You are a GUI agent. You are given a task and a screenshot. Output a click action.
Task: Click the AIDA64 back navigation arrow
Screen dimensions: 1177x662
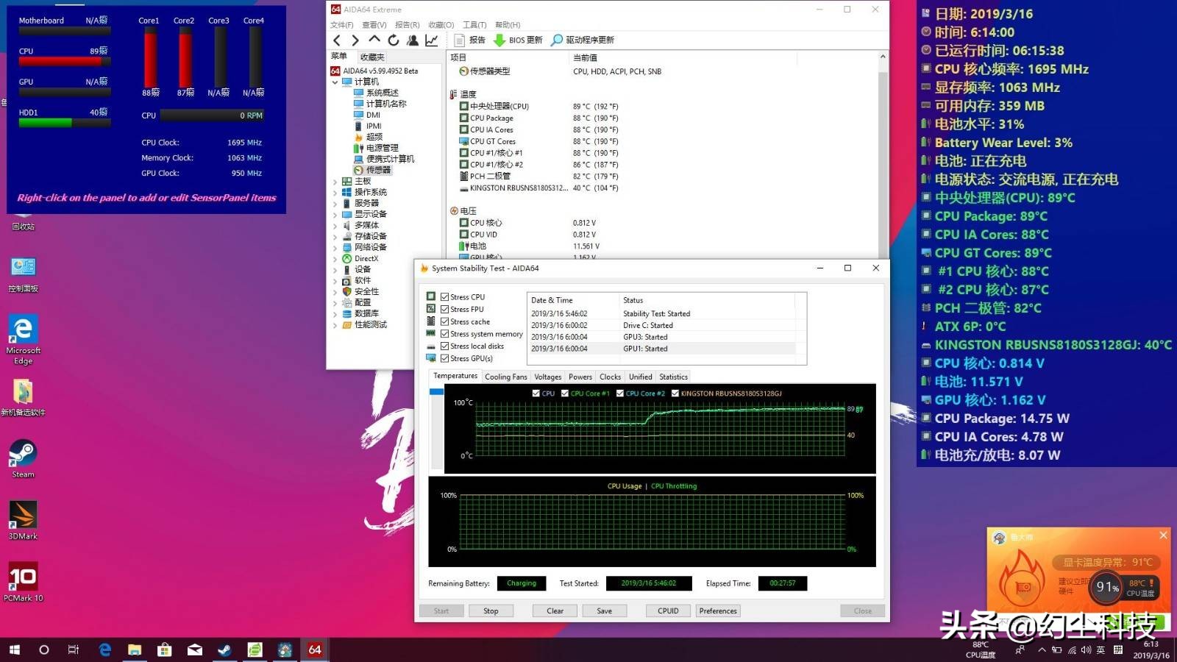(x=337, y=40)
